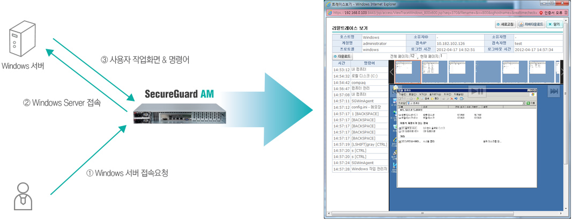Viewport: 572px width, 221px height.
Task: Click the horizontal scrollbar at the window bottom
Action: [x=445, y=213]
